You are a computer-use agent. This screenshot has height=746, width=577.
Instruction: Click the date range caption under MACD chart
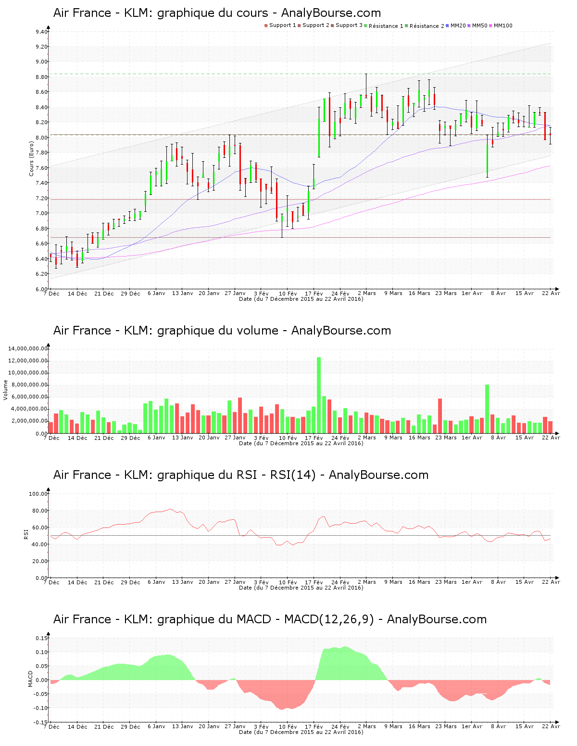point(301,732)
